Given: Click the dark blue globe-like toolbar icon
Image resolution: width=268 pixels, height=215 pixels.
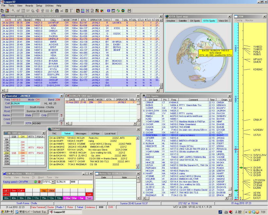Looking at the screenshot, I should (x=57, y=11).
